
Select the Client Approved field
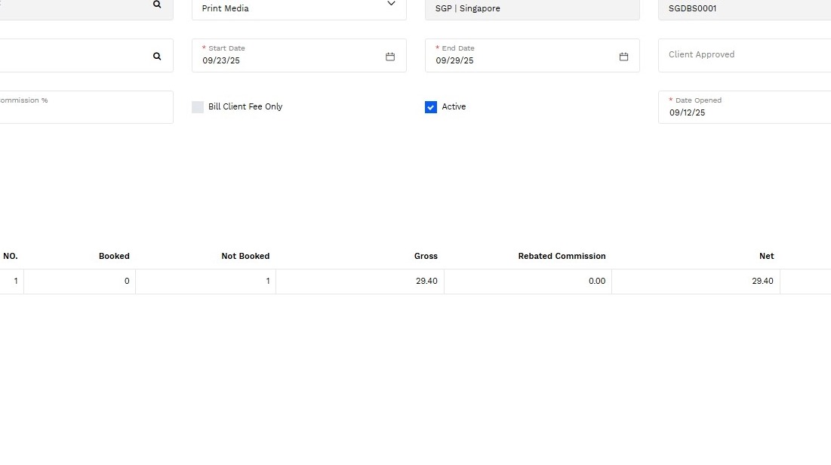tap(743, 55)
